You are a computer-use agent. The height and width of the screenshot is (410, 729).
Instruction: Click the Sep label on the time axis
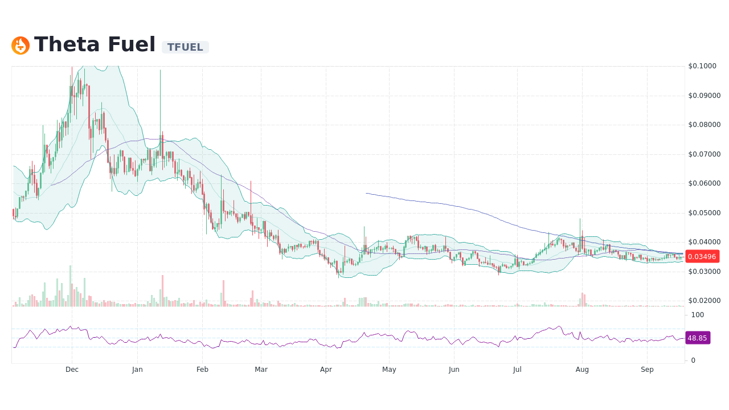647,369
